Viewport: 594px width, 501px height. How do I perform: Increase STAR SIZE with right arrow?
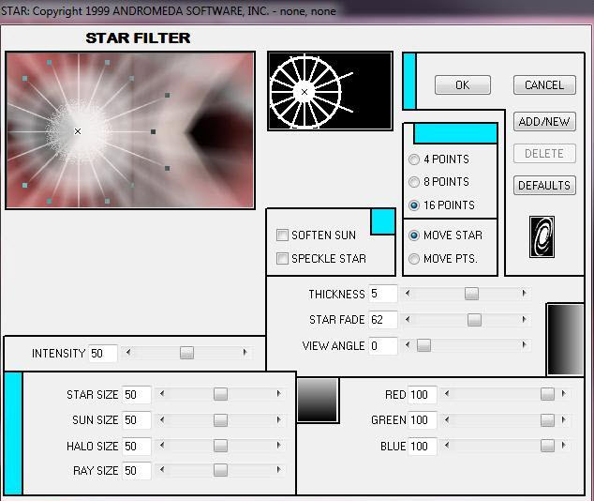click(279, 394)
